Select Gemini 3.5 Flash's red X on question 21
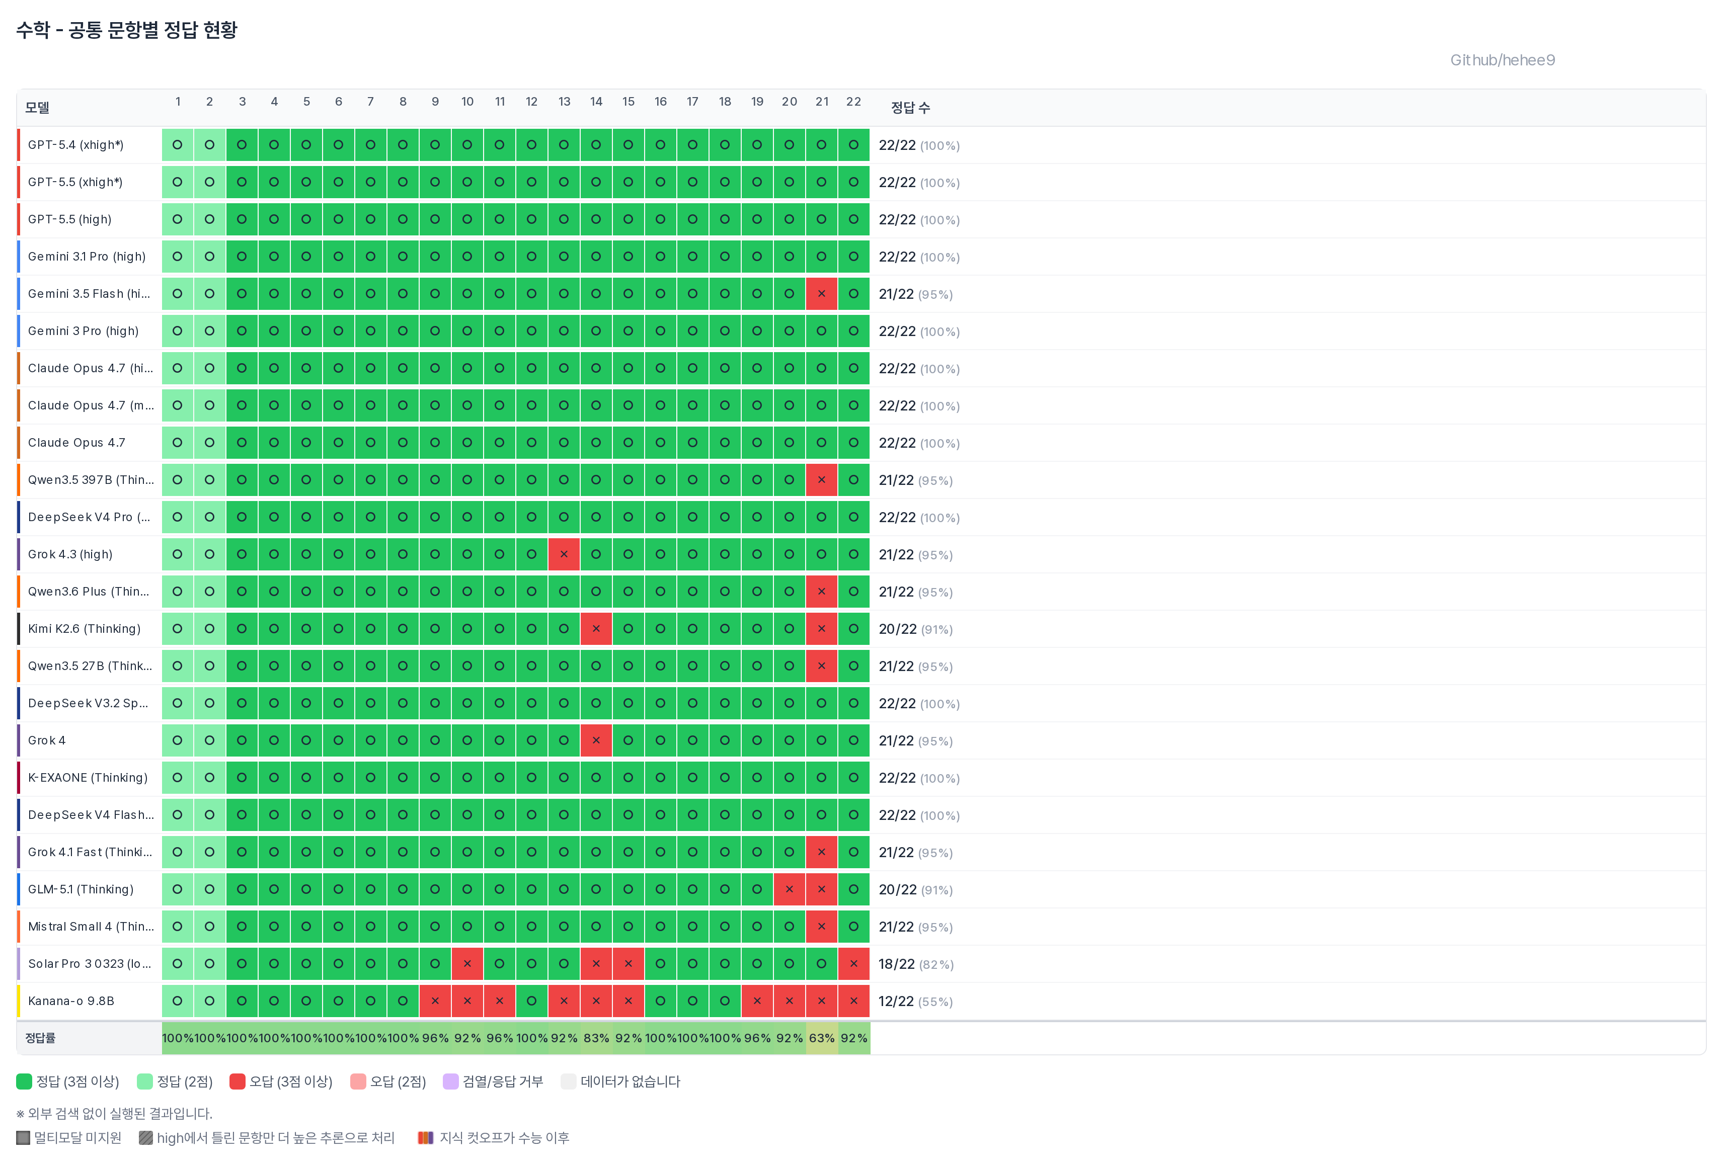Screen dimensions: 1723x1164 coord(821,293)
